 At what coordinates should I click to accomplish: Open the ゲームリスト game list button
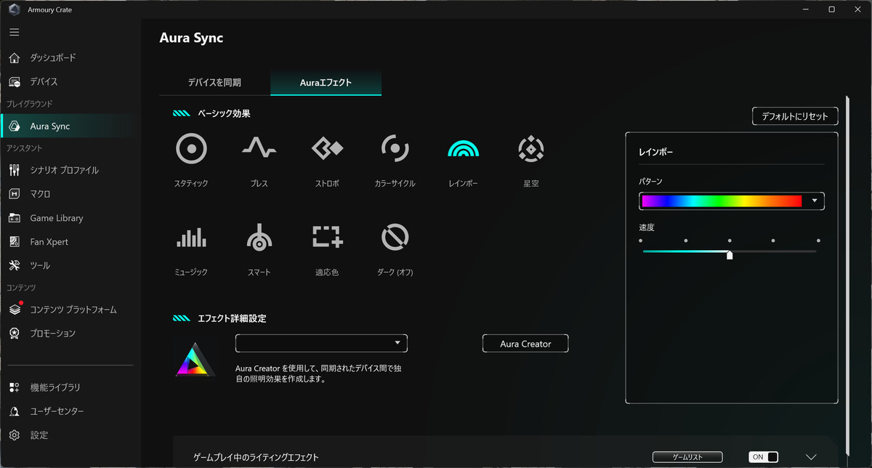[687, 457]
